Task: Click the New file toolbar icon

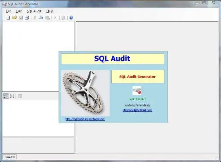Action: pos(8,18)
